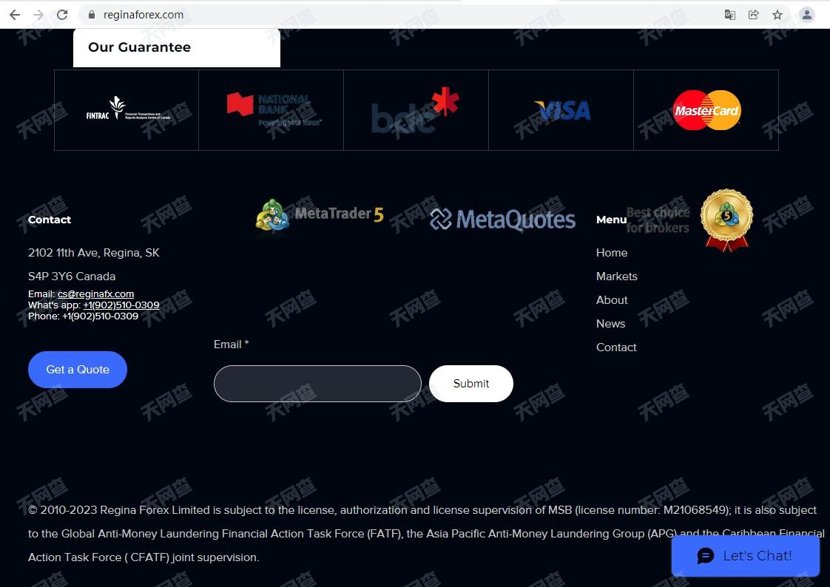Click the Get a Quote button
This screenshot has width=830, height=587.
coord(77,370)
